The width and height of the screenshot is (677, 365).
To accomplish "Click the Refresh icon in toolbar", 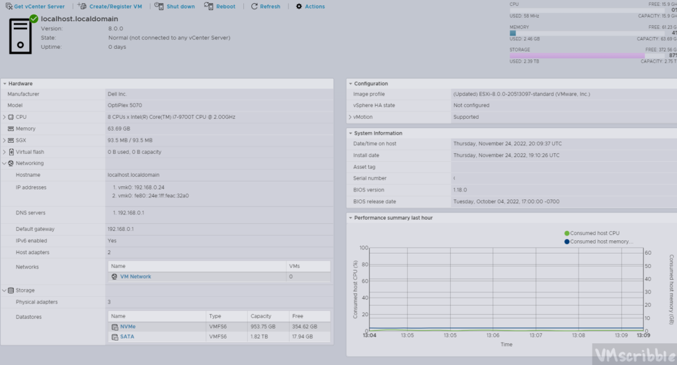I will click(x=255, y=7).
